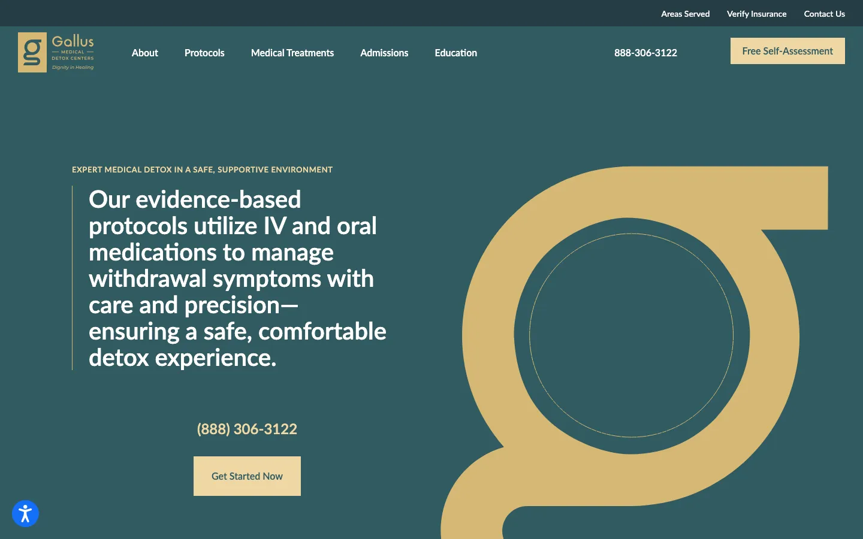Open the Protocols menu

(x=204, y=53)
